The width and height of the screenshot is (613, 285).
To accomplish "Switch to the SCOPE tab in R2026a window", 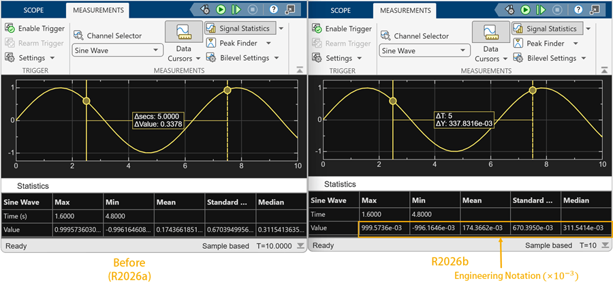I will (33, 10).
